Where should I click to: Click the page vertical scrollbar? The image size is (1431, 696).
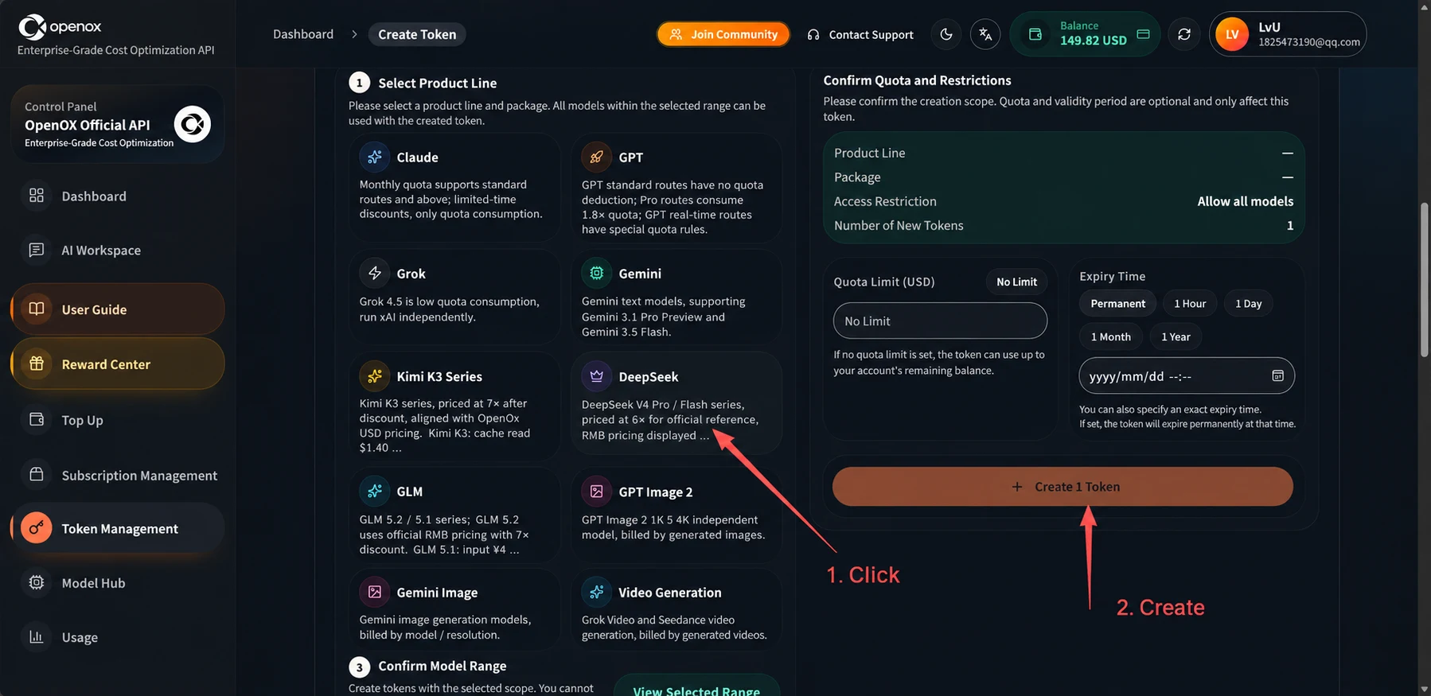click(x=1424, y=281)
